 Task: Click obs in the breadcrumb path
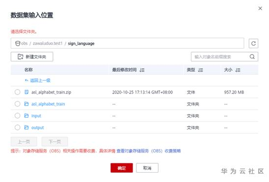[24, 43]
